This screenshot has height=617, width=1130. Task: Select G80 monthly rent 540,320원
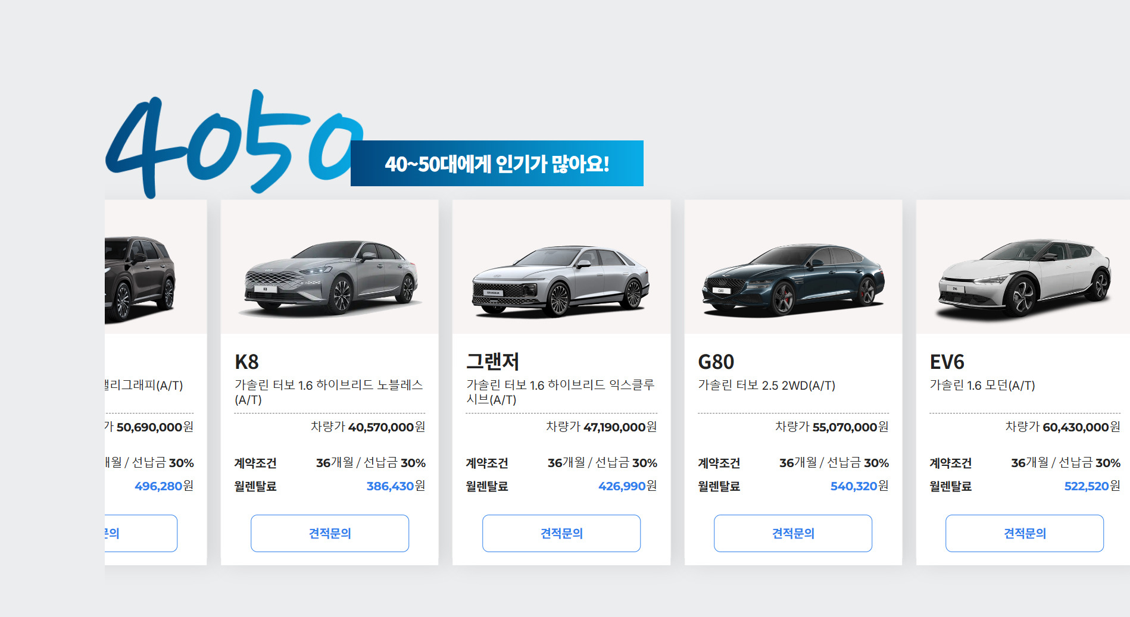[x=859, y=486]
